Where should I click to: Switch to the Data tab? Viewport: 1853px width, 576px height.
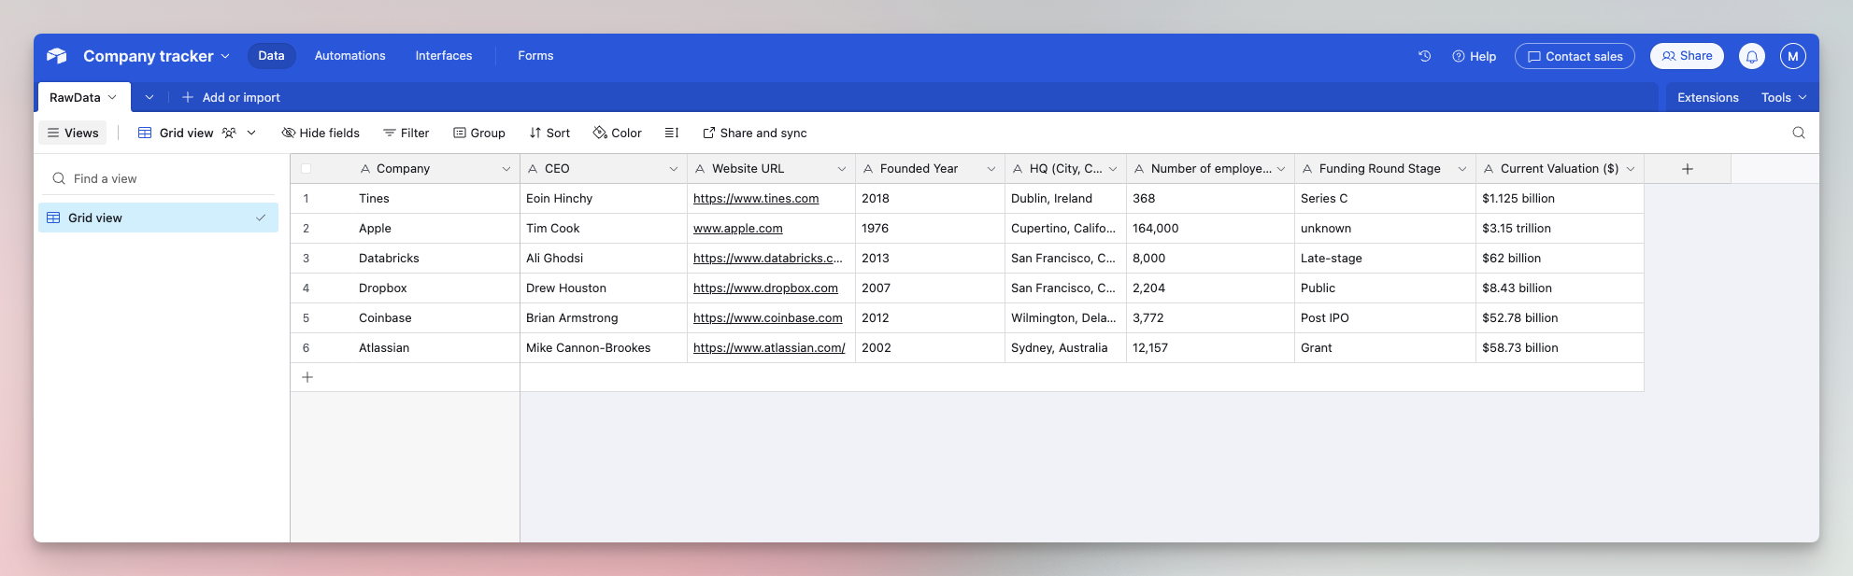pyautogui.click(x=271, y=56)
